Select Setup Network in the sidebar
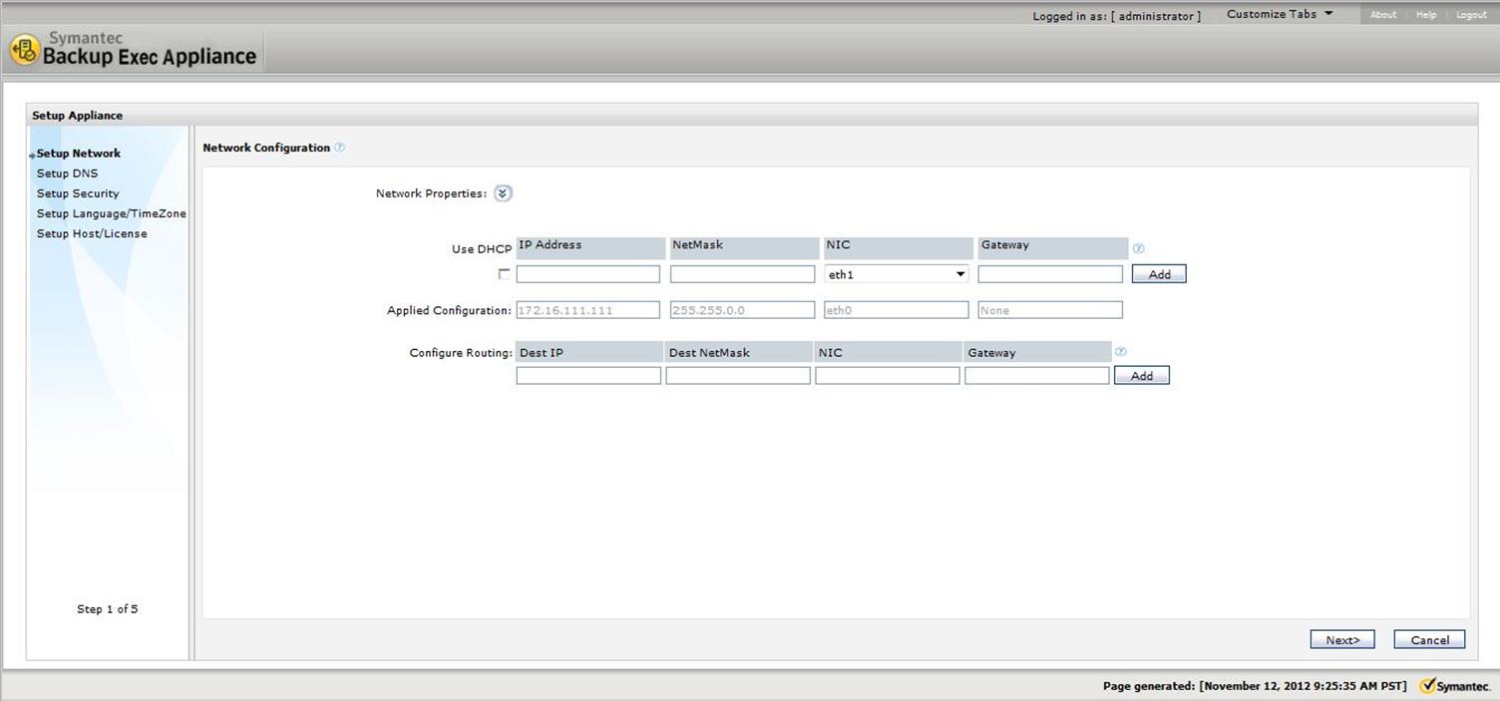Viewport: 1500px width, 701px height. coord(79,154)
